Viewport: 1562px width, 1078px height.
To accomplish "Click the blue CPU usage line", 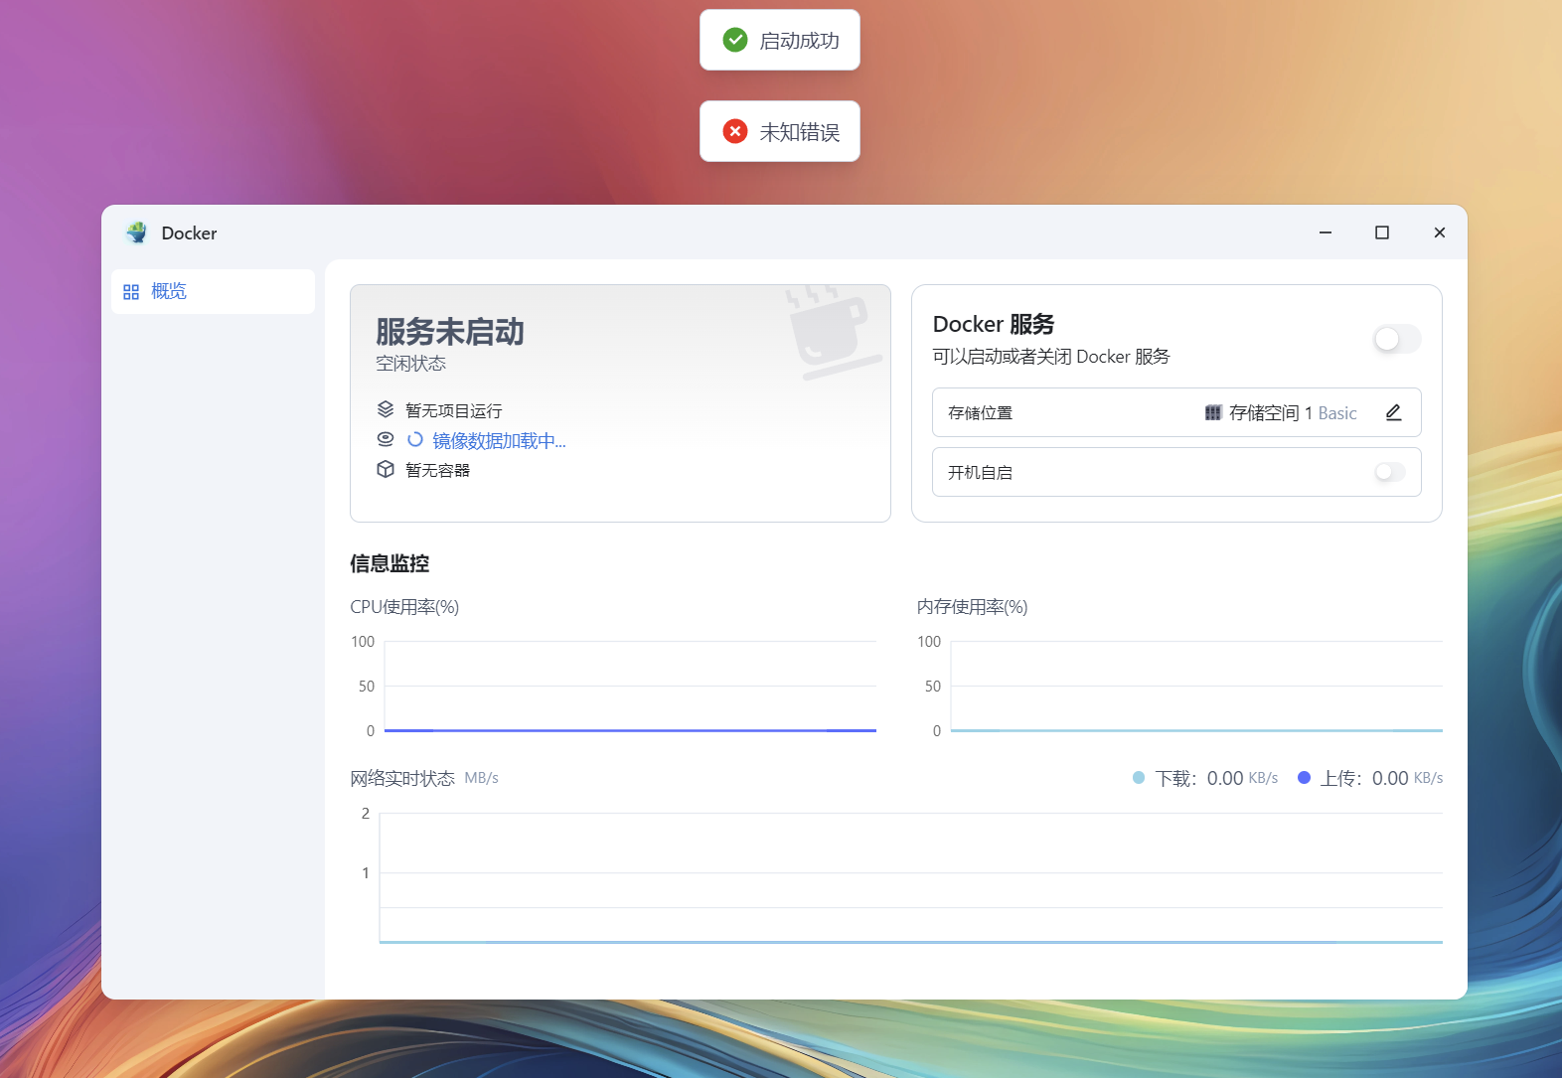I will pos(630,730).
